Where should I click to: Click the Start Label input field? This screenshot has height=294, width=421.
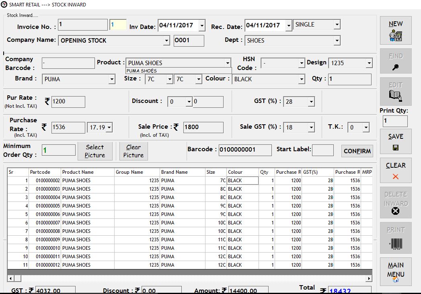pos(323,150)
